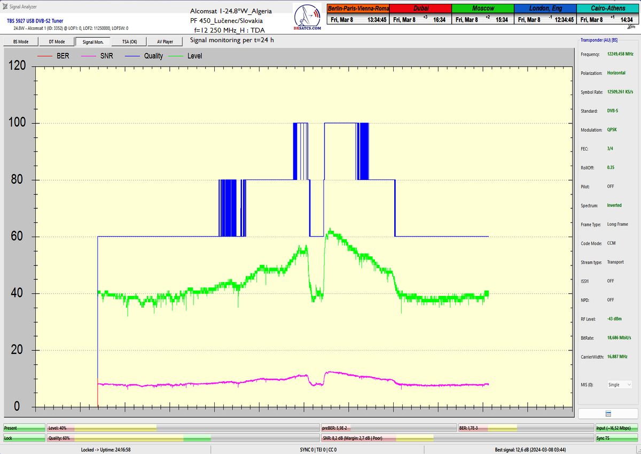Click the Input bitrate indicator
641x454 pixels.
point(616,428)
